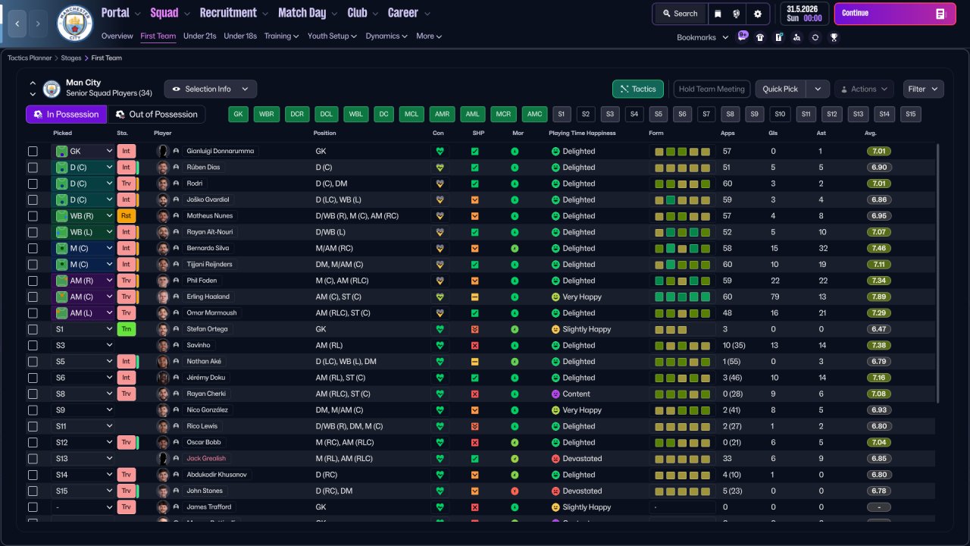Open the Tactics Planner breadcrumb link
The image size is (970, 546).
point(30,58)
